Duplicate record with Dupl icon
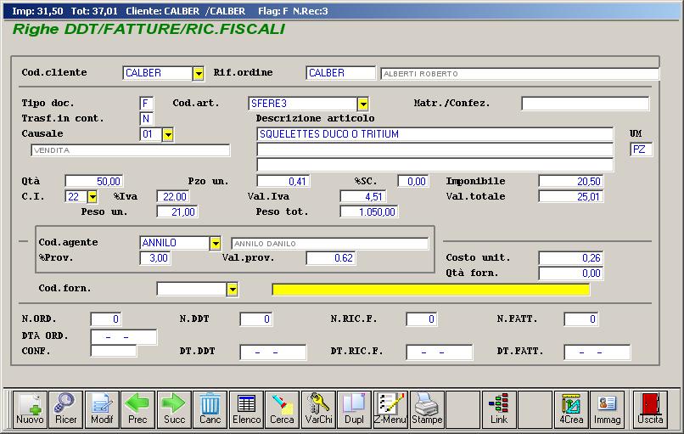684x434 pixels. [x=354, y=409]
